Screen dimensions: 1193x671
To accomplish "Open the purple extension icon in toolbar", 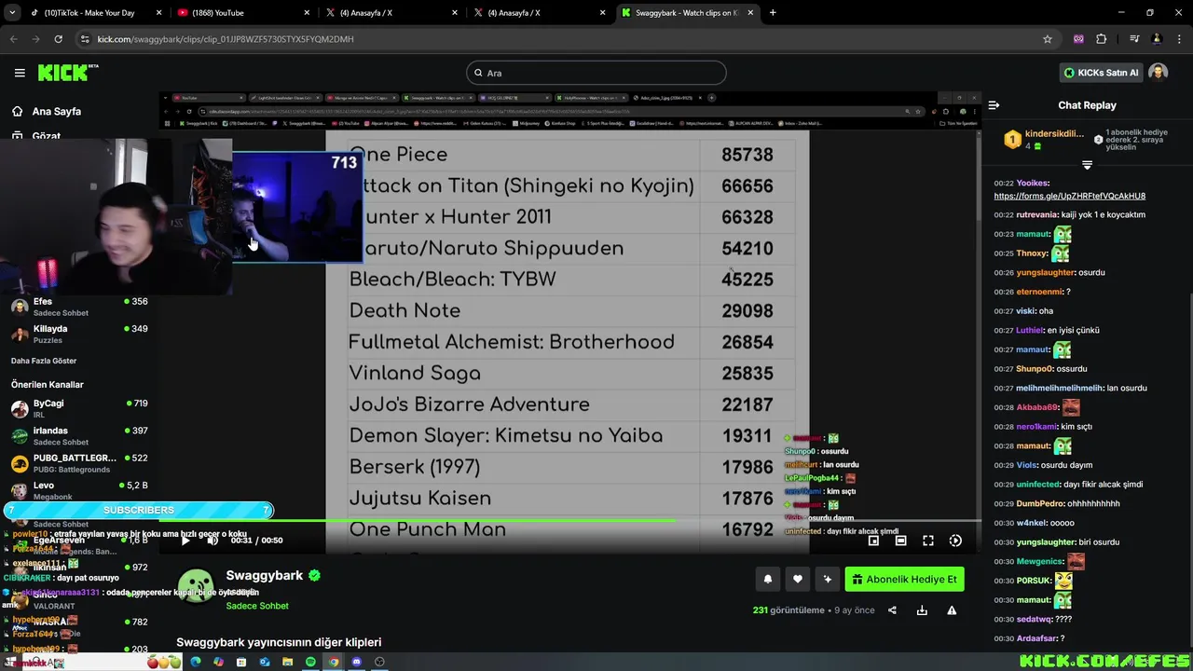I will coord(1079,39).
